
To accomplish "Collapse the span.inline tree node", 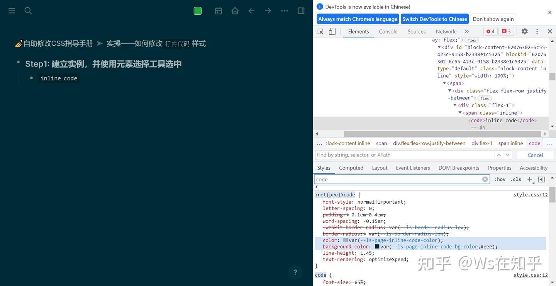I will [x=460, y=112].
